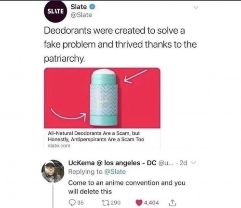Click UcKema's profile photo
This screenshot has width=241, height=208.
(x=53, y=171)
